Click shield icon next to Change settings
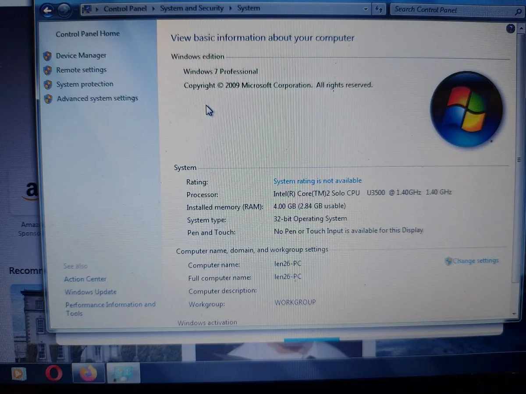 448,261
